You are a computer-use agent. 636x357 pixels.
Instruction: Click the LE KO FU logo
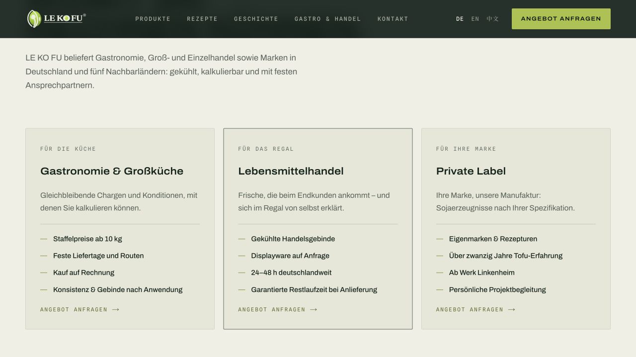pyautogui.click(x=56, y=19)
